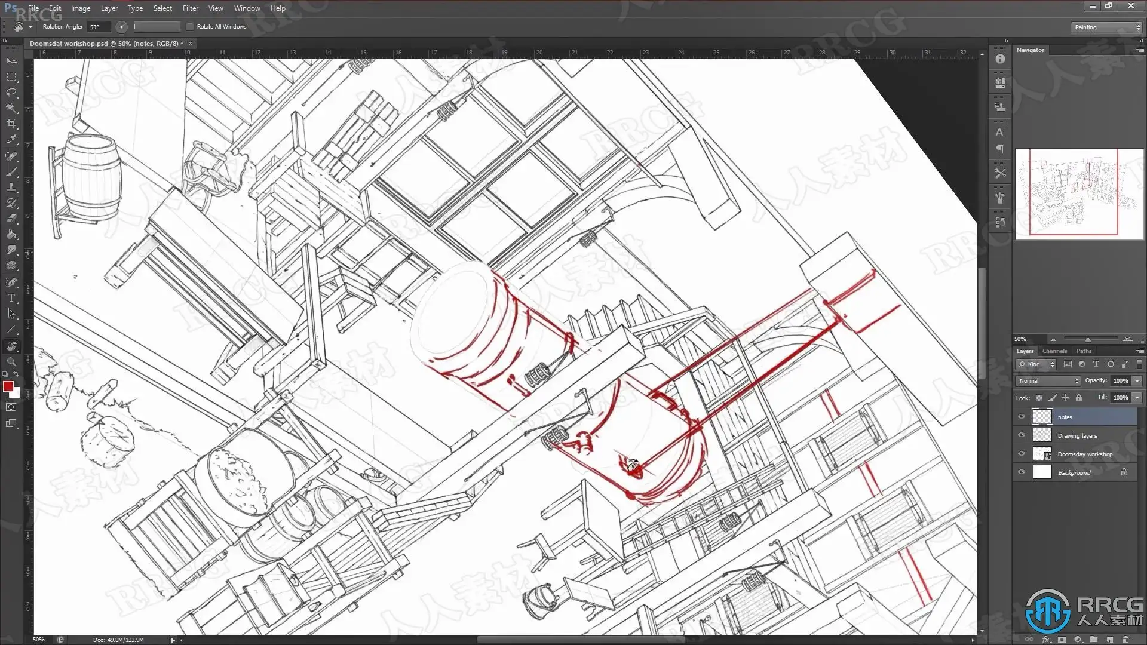Select the Magic Wand tool
The image size is (1147, 645).
coord(11,108)
